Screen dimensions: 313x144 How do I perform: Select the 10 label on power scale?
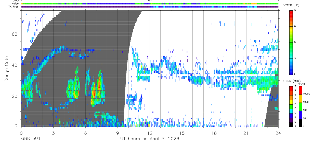[x=295, y=58]
